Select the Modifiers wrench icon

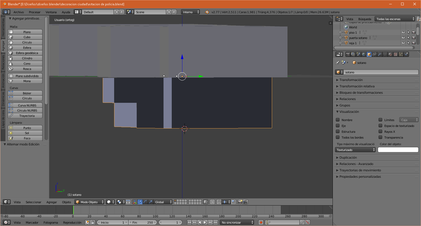380,54
